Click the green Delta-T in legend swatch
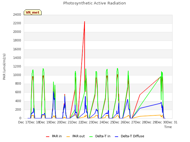Viewport: 190px width, 142px height. tap(91, 137)
